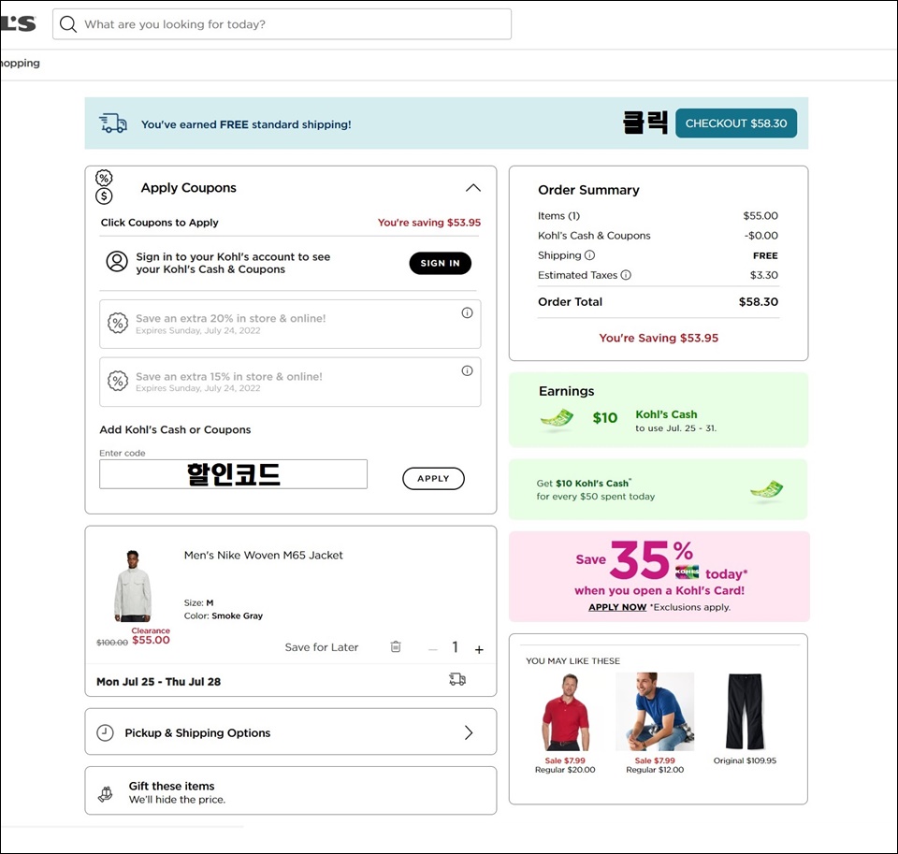Click the You're Saving $53.95 summary text
The image size is (898, 854).
(x=659, y=338)
